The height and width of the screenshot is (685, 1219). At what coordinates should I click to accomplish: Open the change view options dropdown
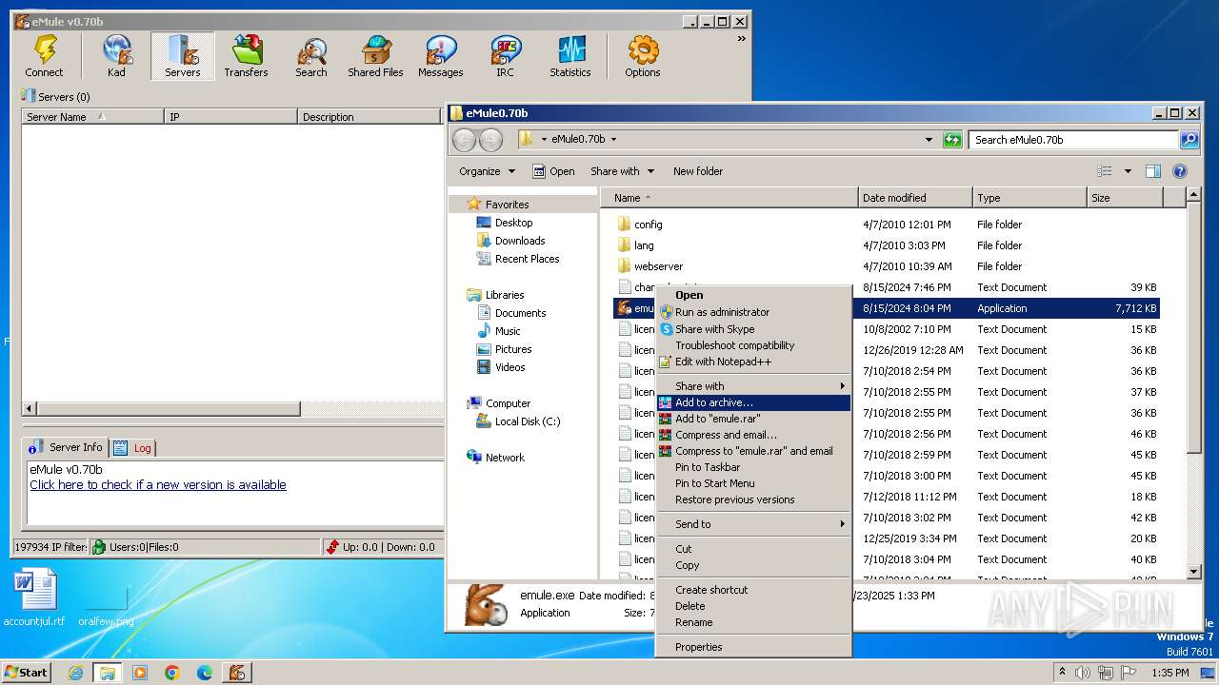1128,171
